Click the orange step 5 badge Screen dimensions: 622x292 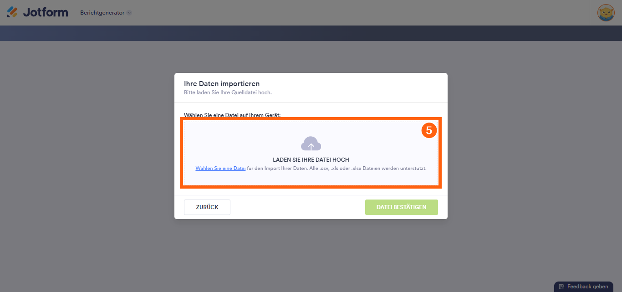(429, 130)
